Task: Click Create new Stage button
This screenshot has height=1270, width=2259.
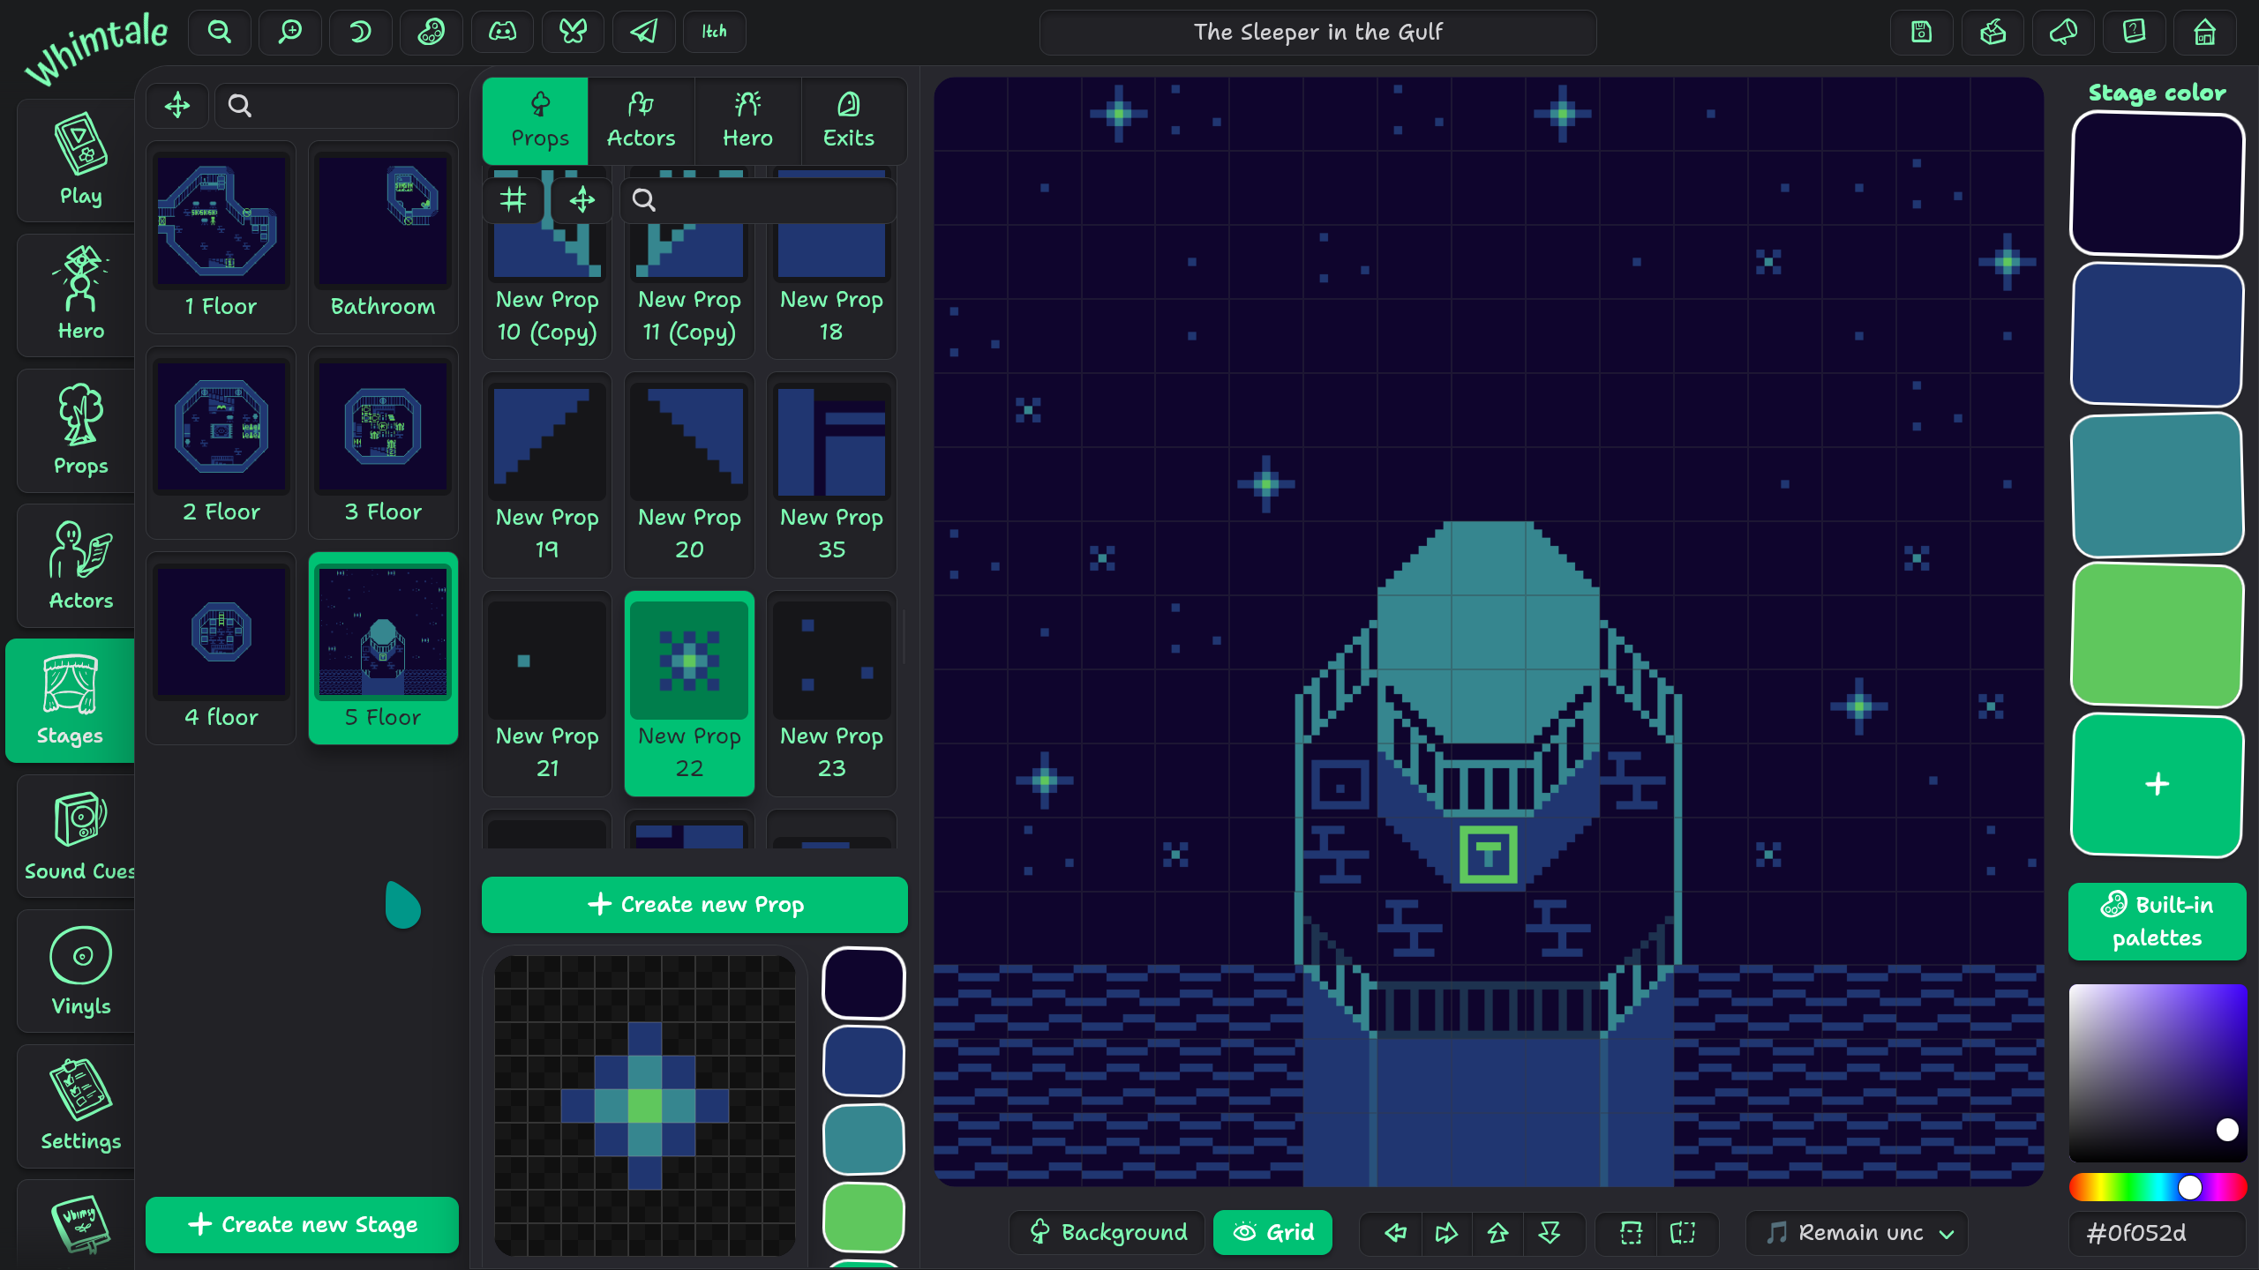Action: pos(302,1224)
